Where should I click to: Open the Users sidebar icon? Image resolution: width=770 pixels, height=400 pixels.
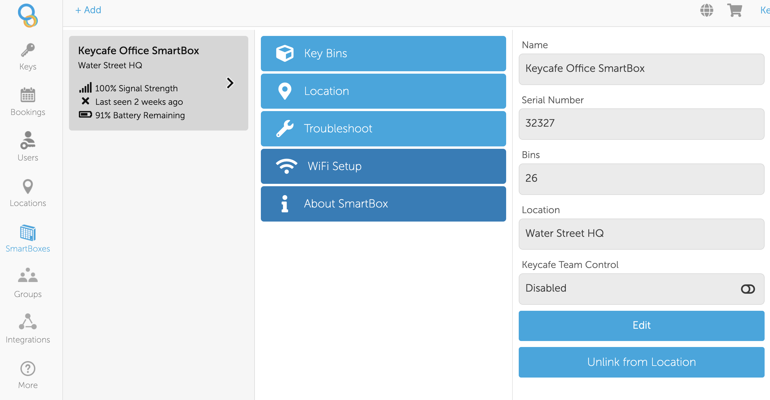(x=28, y=141)
